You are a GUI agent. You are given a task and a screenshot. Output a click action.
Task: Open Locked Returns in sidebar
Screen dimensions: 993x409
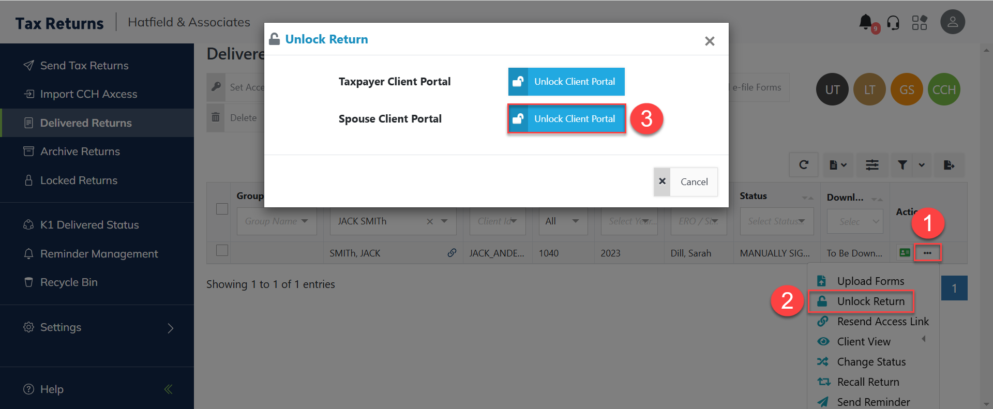[x=79, y=180]
